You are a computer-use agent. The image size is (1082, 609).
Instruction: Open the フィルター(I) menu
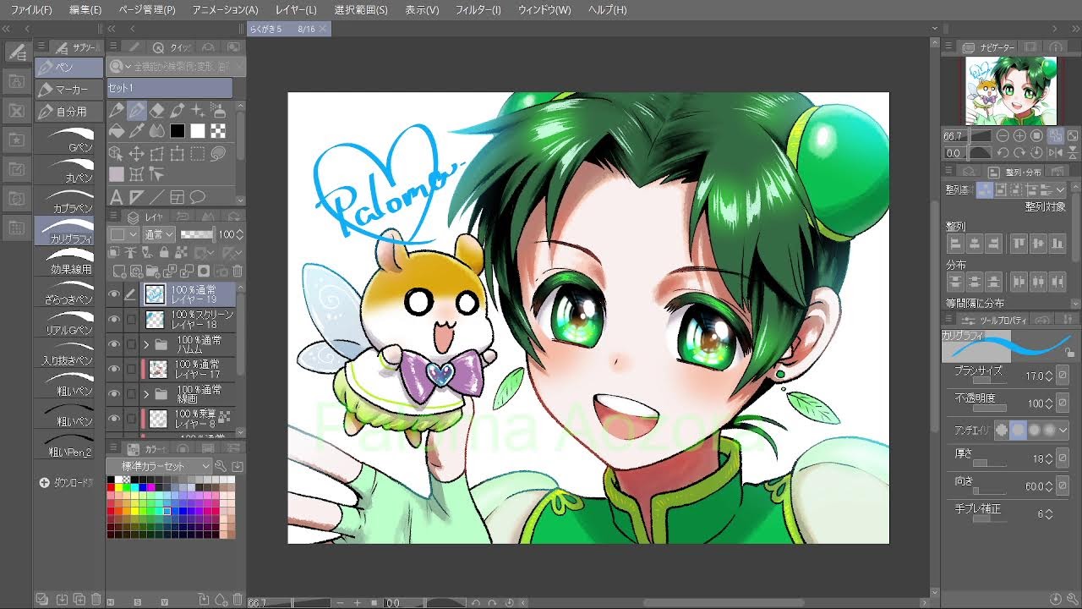click(478, 10)
